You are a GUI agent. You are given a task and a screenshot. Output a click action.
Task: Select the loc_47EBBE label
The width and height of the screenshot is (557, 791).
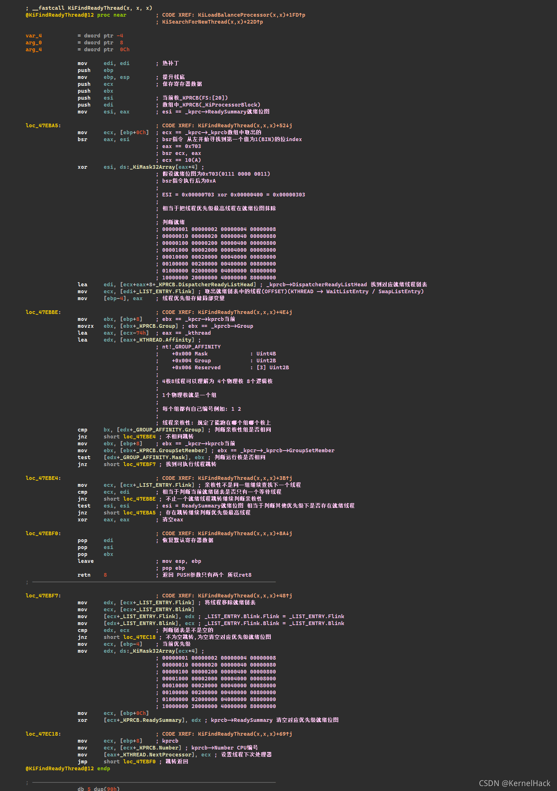click(x=44, y=312)
